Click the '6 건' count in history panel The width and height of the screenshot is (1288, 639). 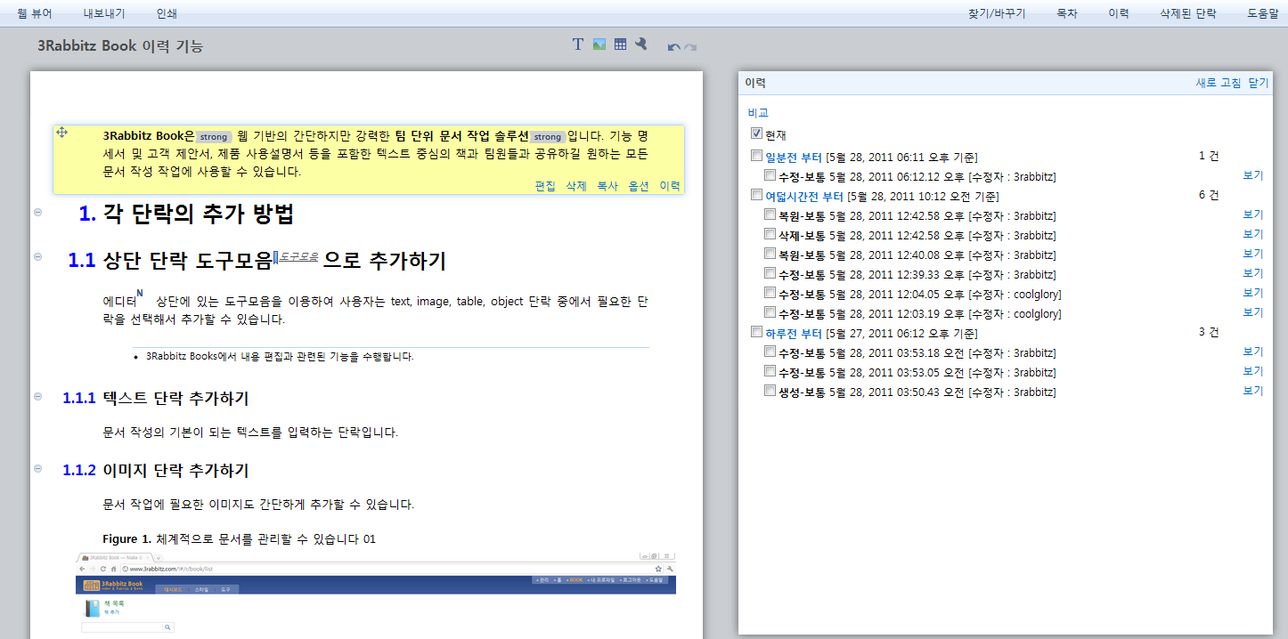1209,195
